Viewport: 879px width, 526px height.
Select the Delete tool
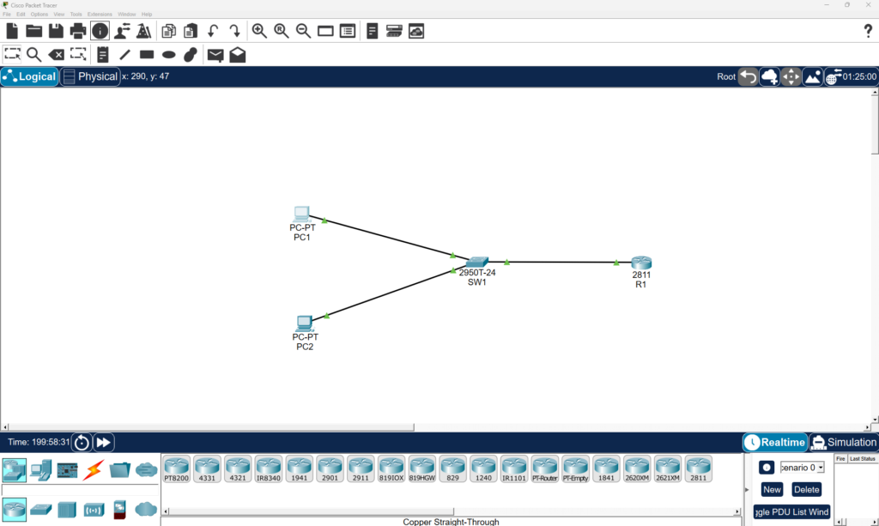[x=57, y=54]
